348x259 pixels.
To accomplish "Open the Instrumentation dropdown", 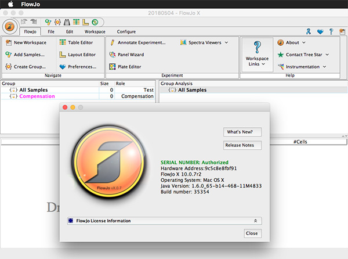I will click(x=324, y=67).
